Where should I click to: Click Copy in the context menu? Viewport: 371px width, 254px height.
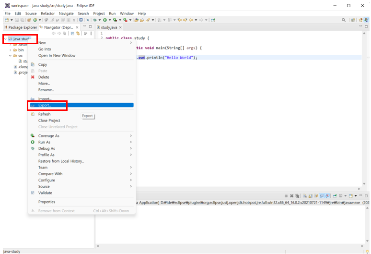(x=81, y=64)
